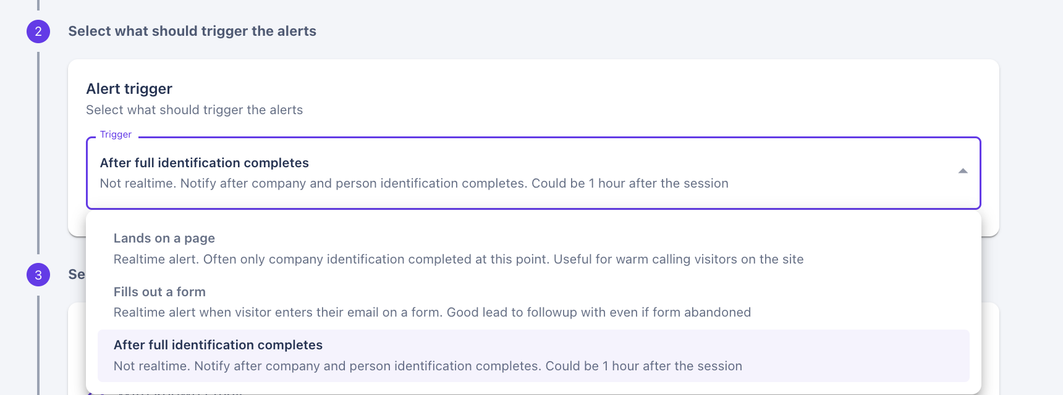Click the step 3 circle badge

(38, 275)
